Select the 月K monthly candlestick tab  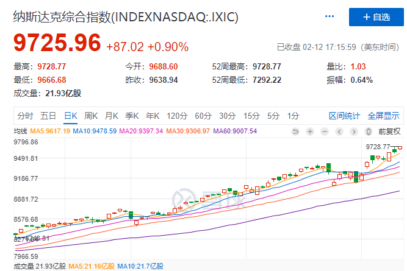tap(111, 116)
